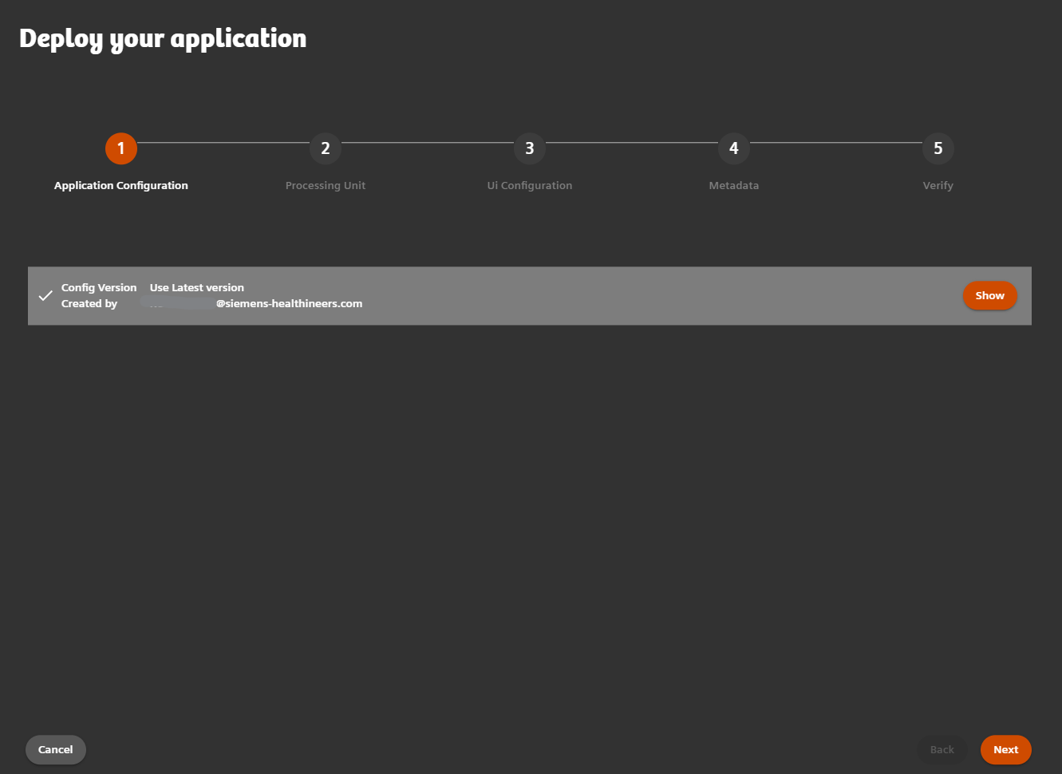Click the step 3 Ui Configuration circle
The image size is (1062, 774).
point(529,148)
